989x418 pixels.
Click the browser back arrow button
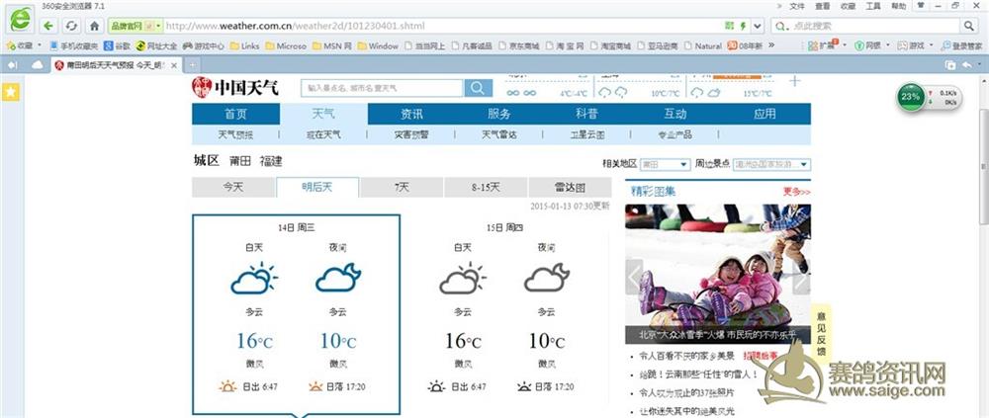46,26
